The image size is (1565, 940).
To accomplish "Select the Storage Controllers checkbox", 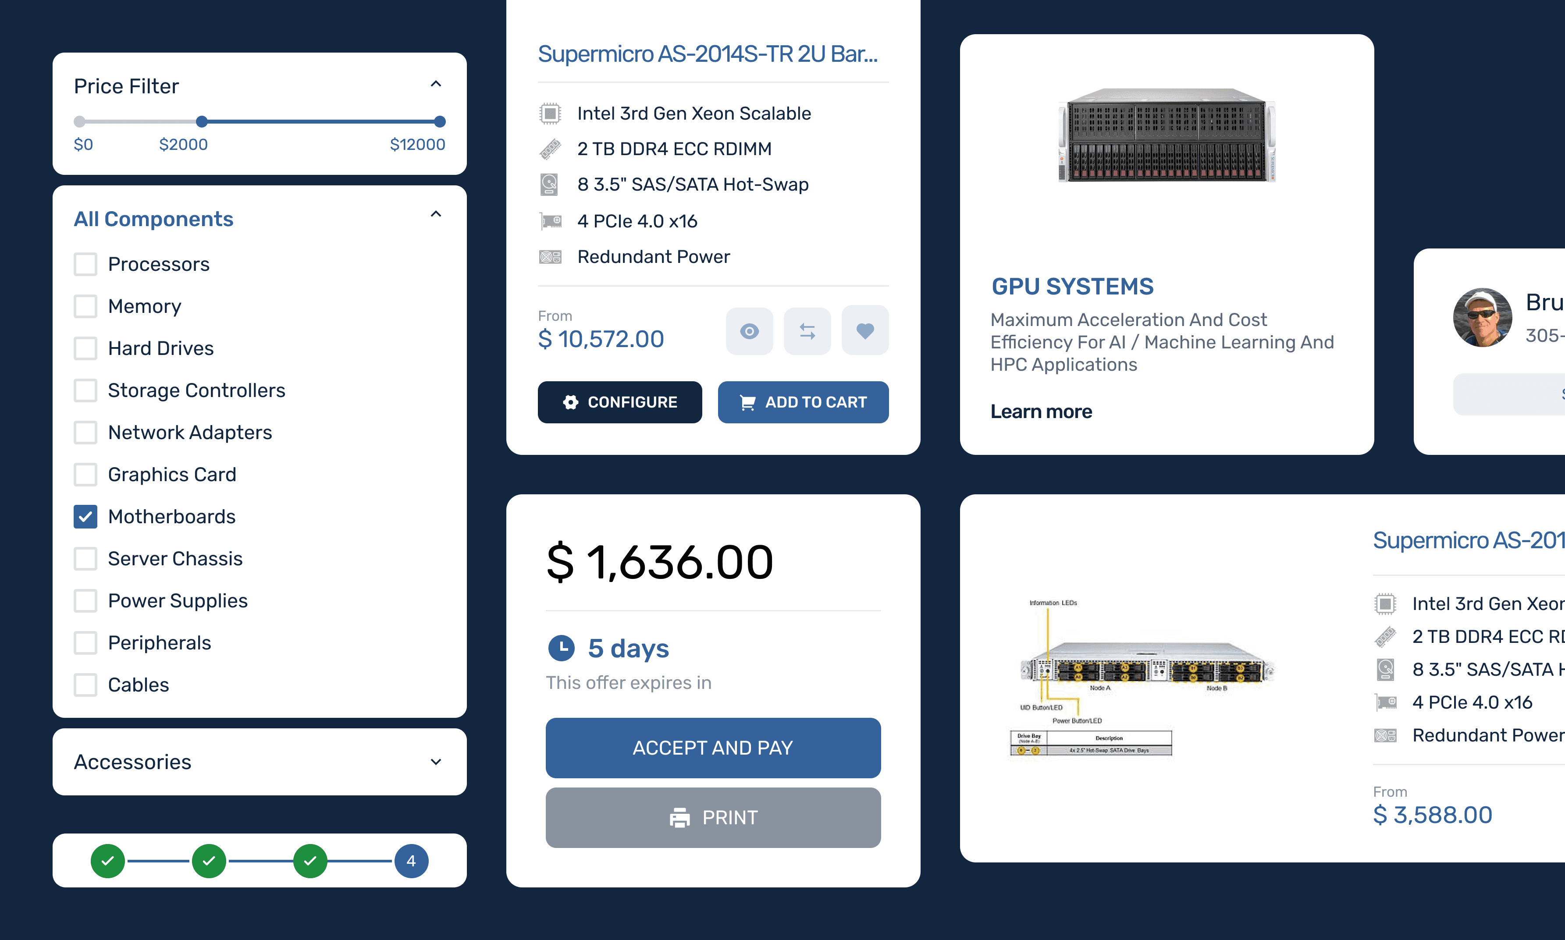I will point(85,390).
